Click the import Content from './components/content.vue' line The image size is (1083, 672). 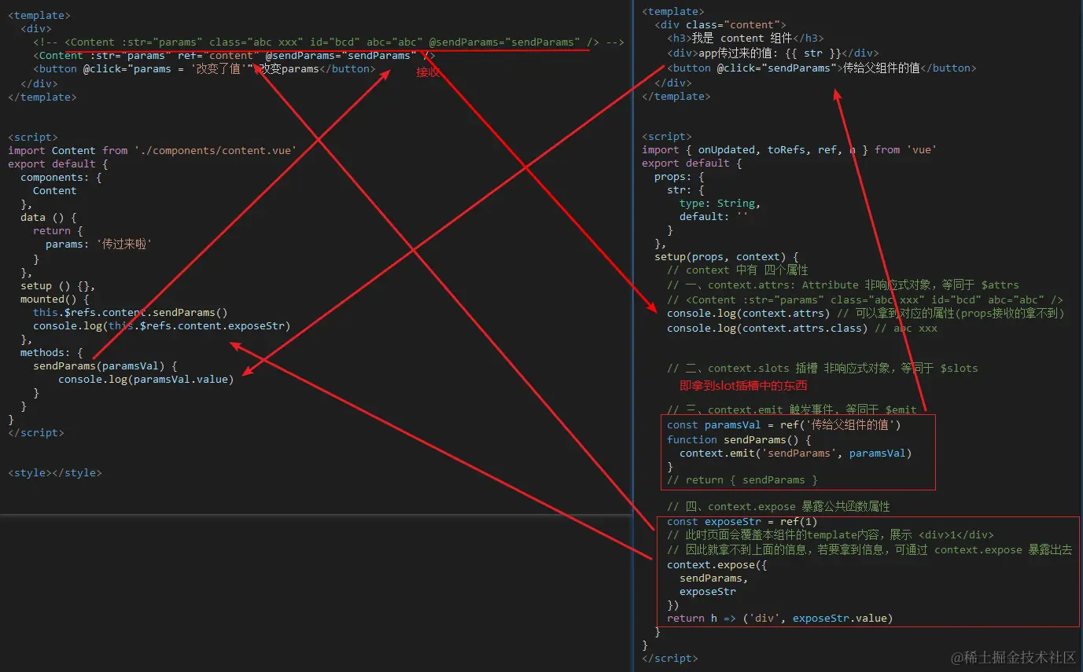click(153, 150)
